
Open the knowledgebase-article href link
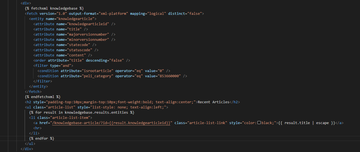(x=113, y=123)
